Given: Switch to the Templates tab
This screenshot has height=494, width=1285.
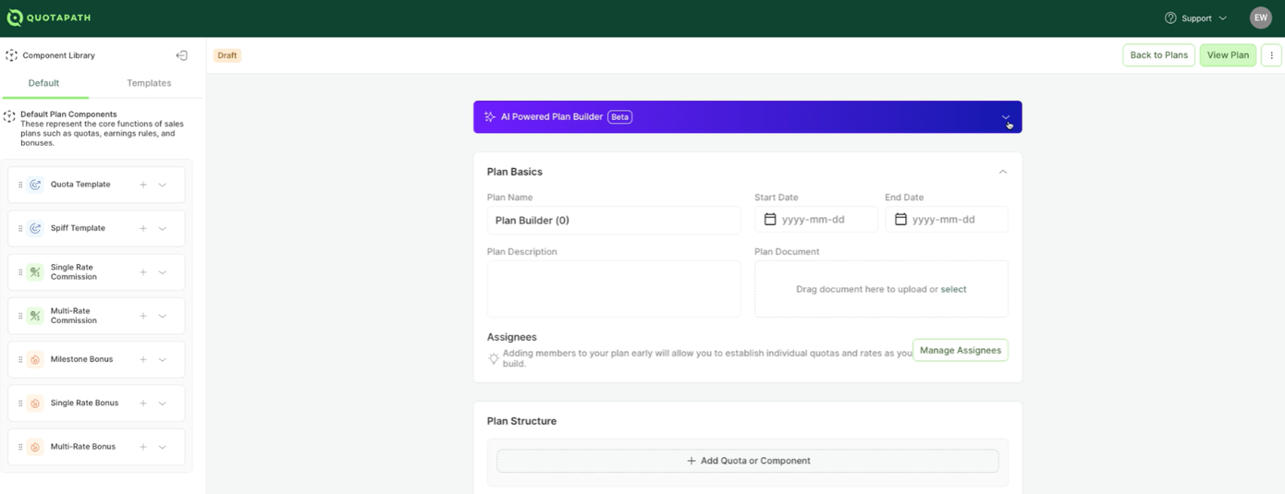Looking at the screenshot, I should [149, 83].
